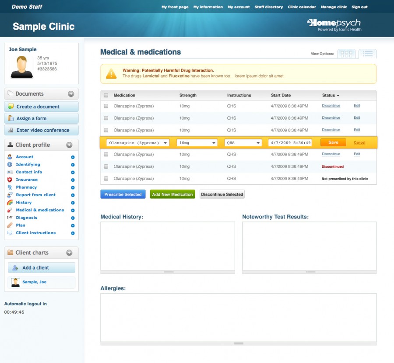Image resolution: width=394 pixels, height=363 pixels.
Task: Check the Discontinued row checkbox
Action: [x=106, y=166]
